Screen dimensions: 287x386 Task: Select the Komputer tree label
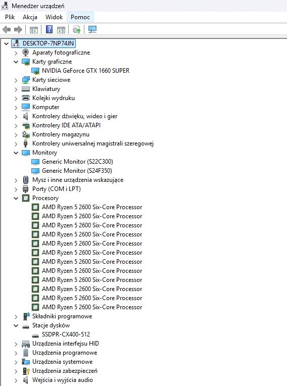(45, 107)
